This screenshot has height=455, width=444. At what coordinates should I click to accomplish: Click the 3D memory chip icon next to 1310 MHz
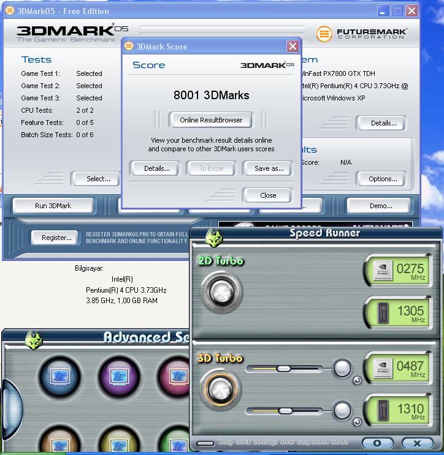[x=383, y=410]
